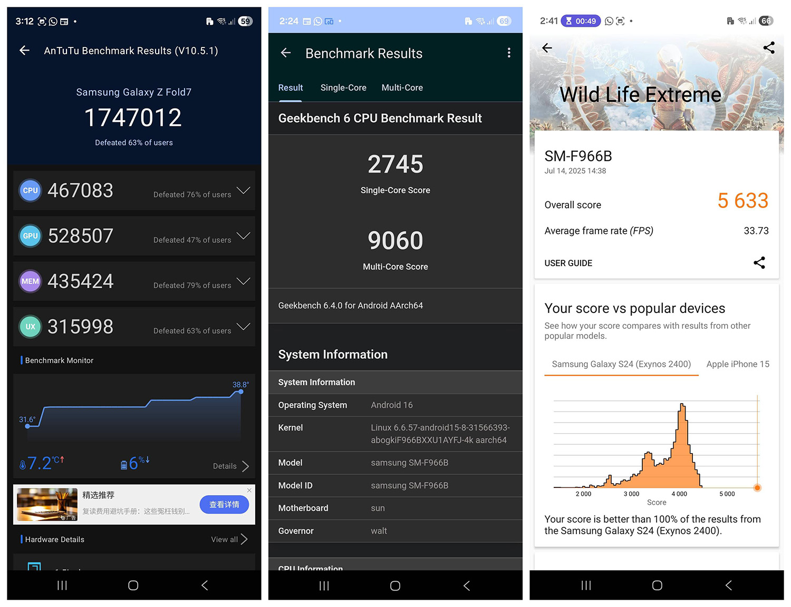
Task: Open Benchmark Monitor Details
Action: [225, 466]
